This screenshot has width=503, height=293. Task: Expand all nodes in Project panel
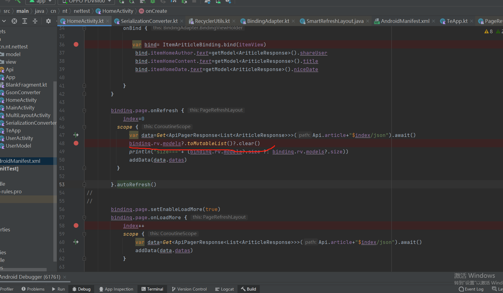[x=25, y=21]
